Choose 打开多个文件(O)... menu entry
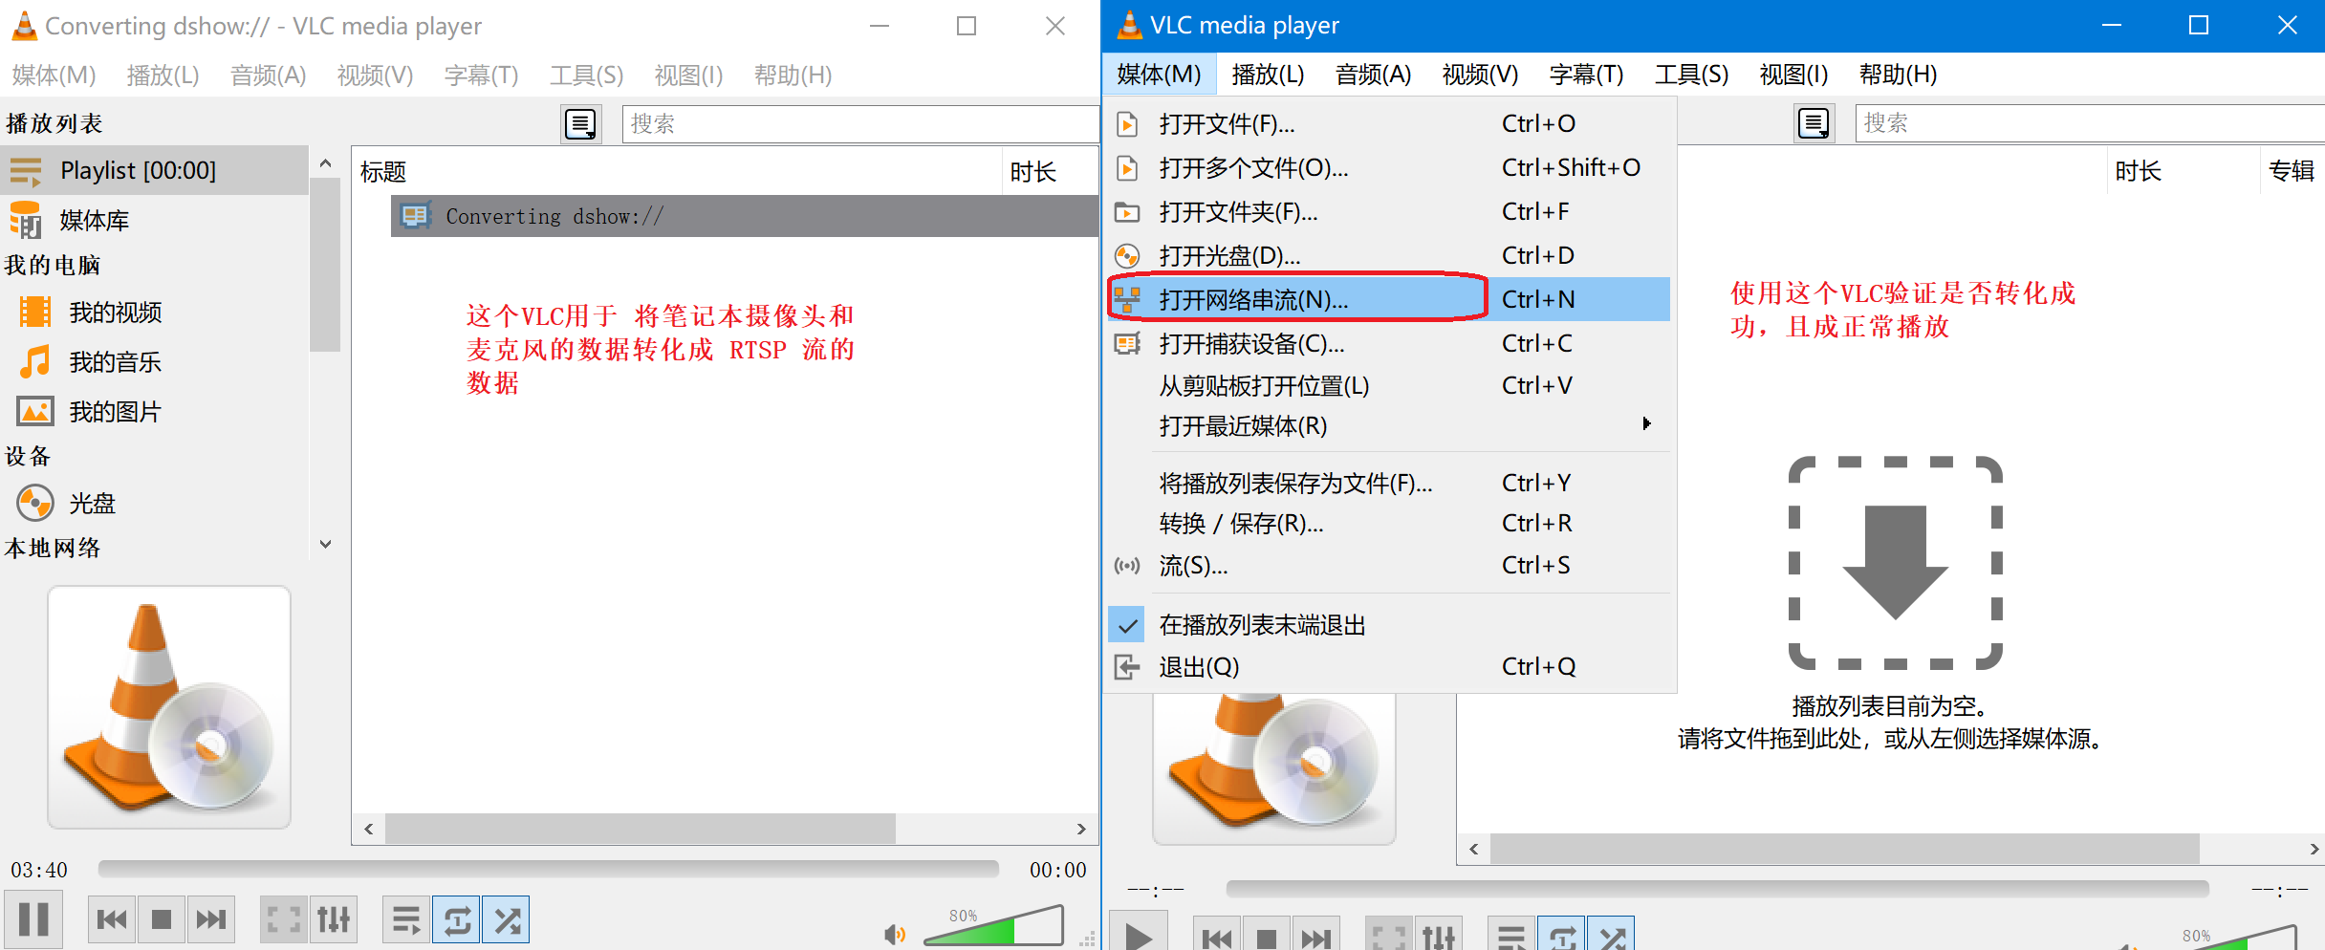This screenshot has height=950, width=2325. (x=1389, y=167)
